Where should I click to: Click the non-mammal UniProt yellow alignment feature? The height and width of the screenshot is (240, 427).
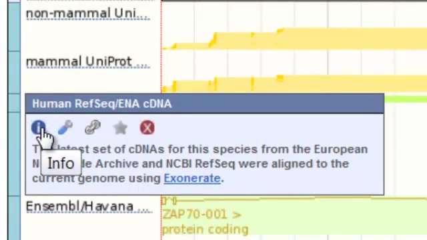[294, 39]
